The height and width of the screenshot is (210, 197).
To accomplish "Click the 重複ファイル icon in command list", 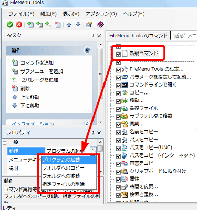I will 125,109.
